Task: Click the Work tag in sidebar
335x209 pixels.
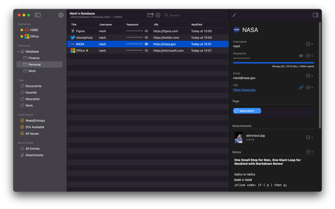Action: [x=29, y=106]
